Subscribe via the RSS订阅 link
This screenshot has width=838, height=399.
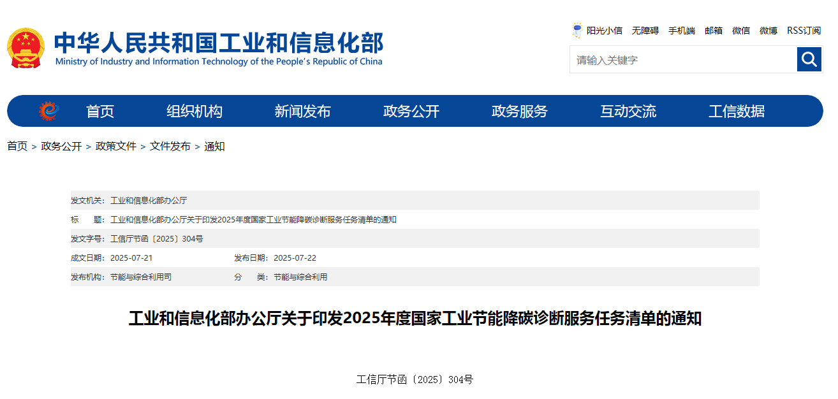click(x=803, y=30)
